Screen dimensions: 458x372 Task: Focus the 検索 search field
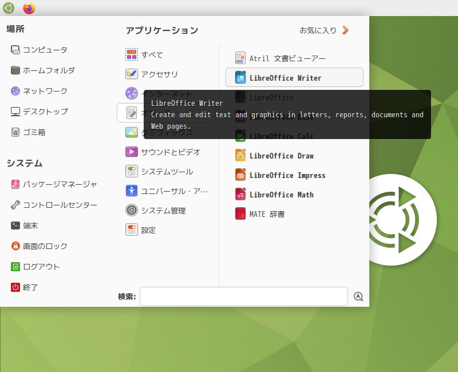[244, 296]
